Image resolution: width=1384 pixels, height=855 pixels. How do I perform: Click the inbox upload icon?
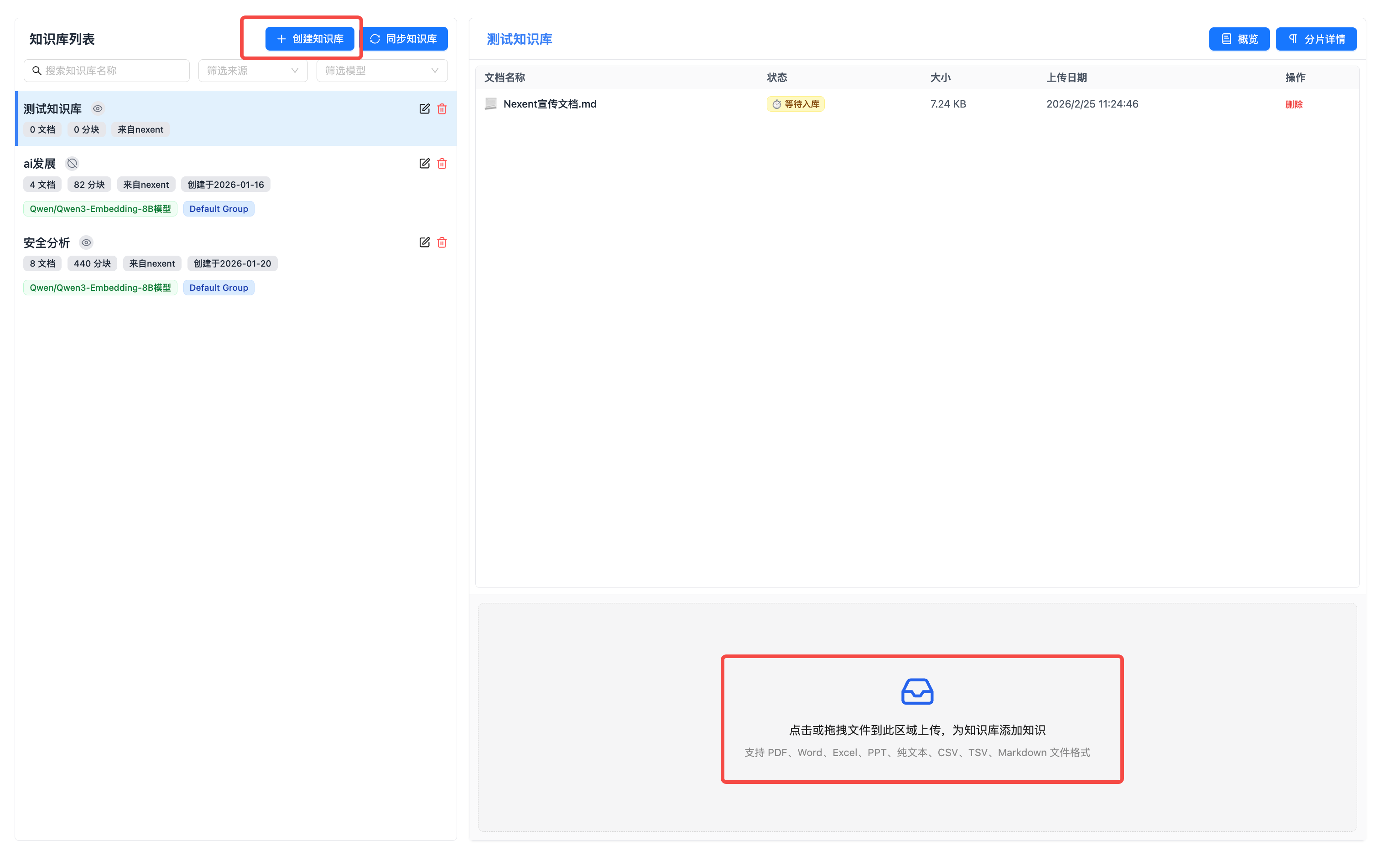(916, 691)
